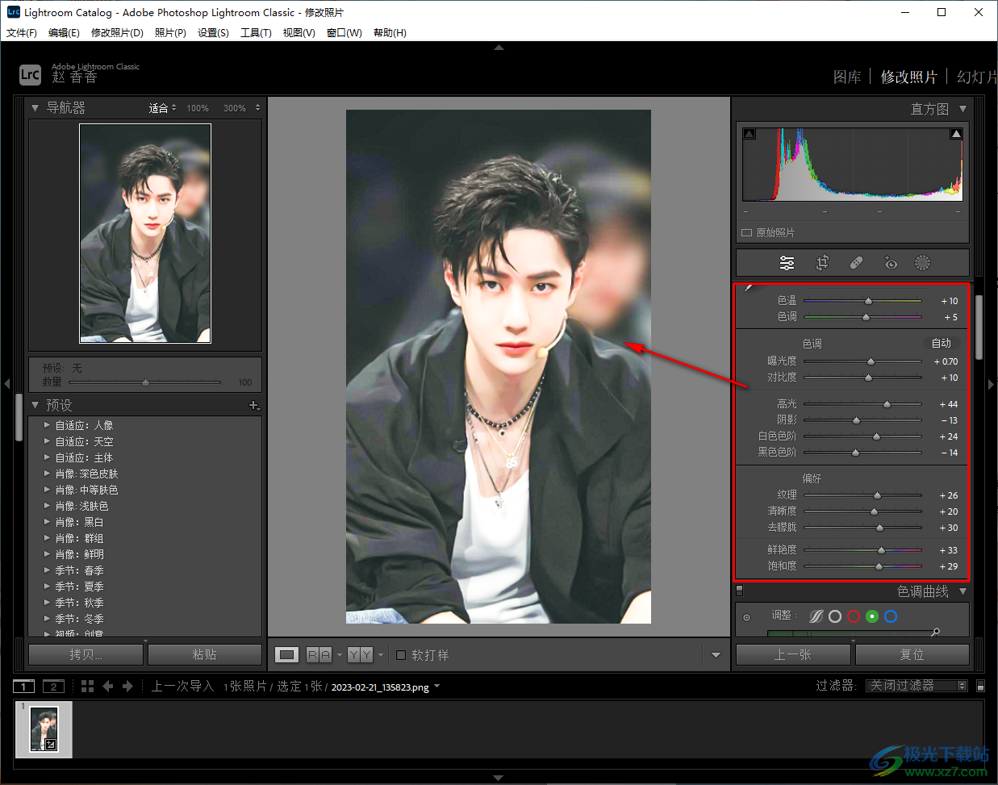Select loupe view mode icon
998x785 pixels.
(x=287, y=655)
